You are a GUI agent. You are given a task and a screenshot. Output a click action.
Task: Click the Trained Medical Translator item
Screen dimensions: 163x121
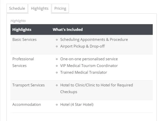pyautogui.click(x=84, y=72)
